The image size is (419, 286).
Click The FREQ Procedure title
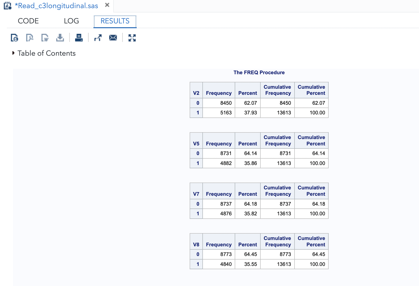[x=259, y=72]
